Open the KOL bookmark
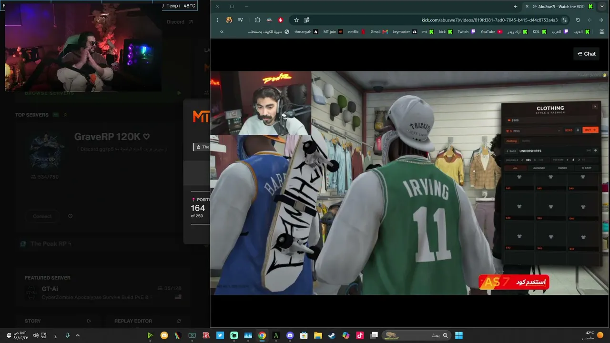610x343 pixels. tap(539, 32)
